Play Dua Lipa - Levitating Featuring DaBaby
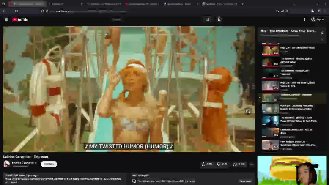Viewport: 329px width, 185px height. (292, 109)
